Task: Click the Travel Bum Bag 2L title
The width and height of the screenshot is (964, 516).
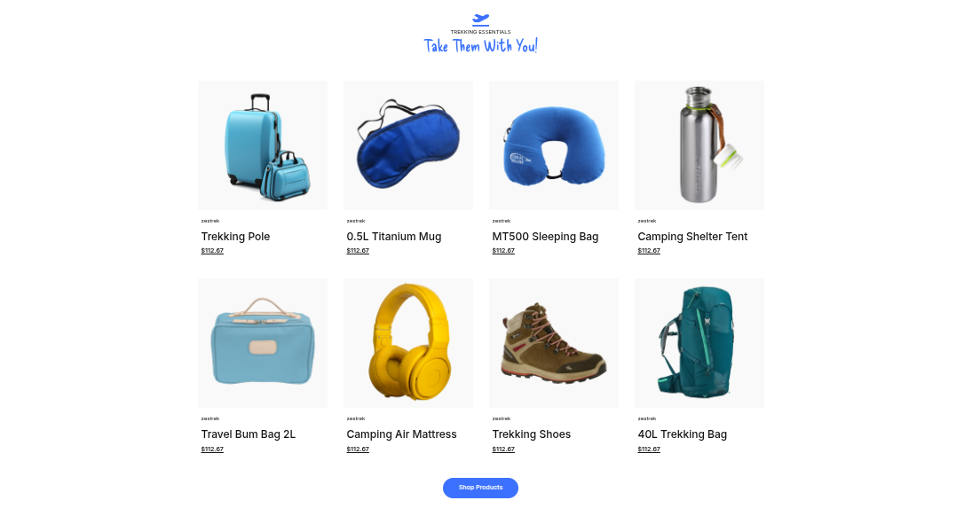Action: point(249,434)
